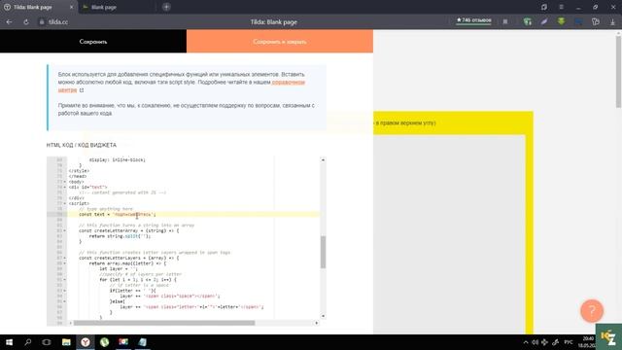Click the blue notepad taskbar app icon
This screenshot has height=350, width=622.
[143, 342]
